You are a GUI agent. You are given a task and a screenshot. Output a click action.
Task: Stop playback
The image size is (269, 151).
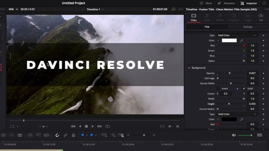(86, 126)
